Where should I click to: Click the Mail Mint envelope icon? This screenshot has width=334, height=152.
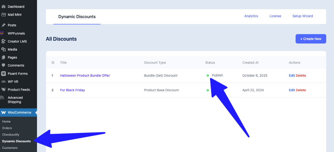pos(4,14)
